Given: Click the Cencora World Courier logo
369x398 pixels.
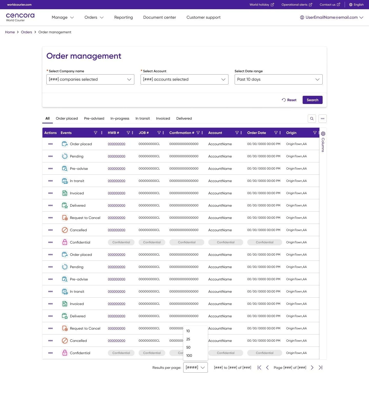Looking at the screenshot, I should tap(20, 17).
